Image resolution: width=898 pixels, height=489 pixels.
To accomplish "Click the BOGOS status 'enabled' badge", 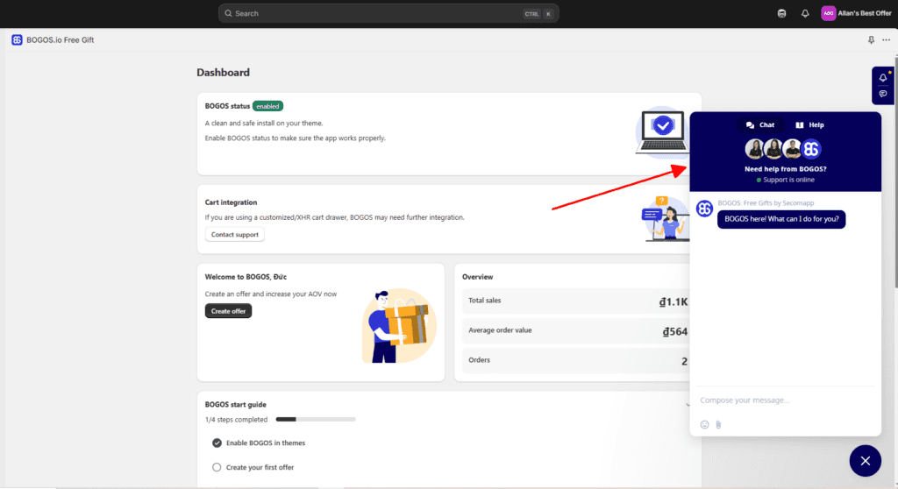I will point(267,106).
